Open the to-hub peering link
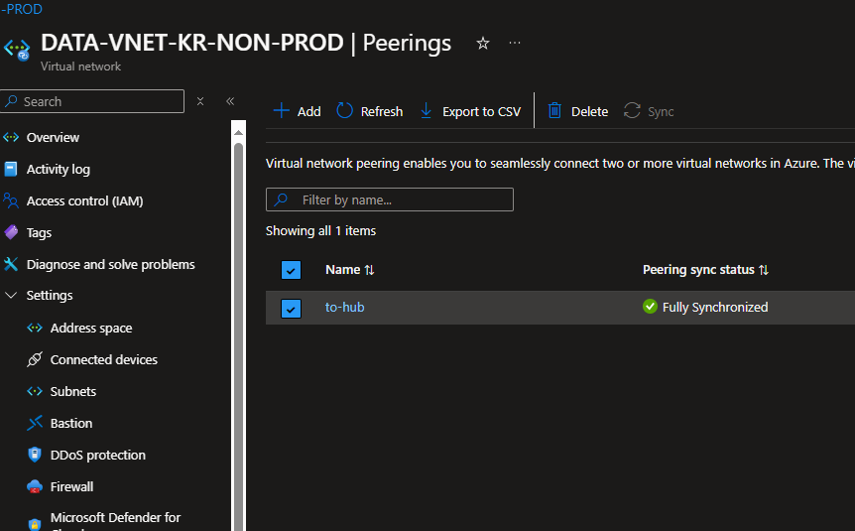 coord(344,308)
